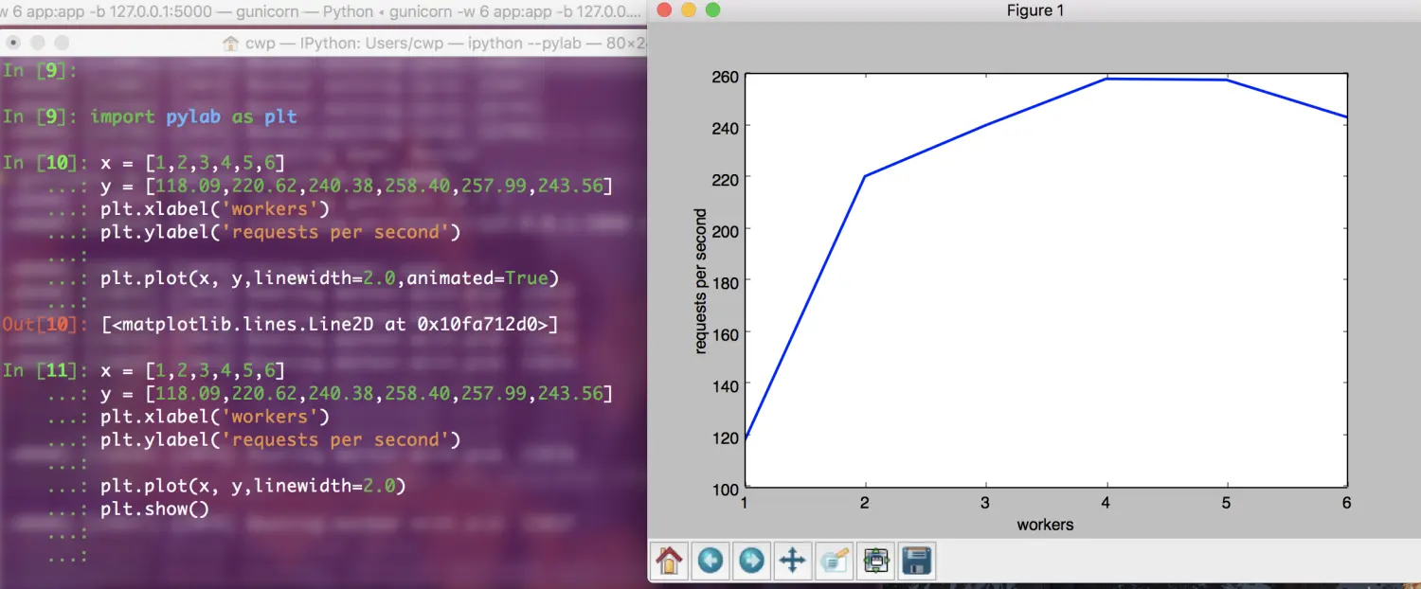Click the 'workers' x-axis label
This screenshot has width=1421, height=589.
(1045, 524)
